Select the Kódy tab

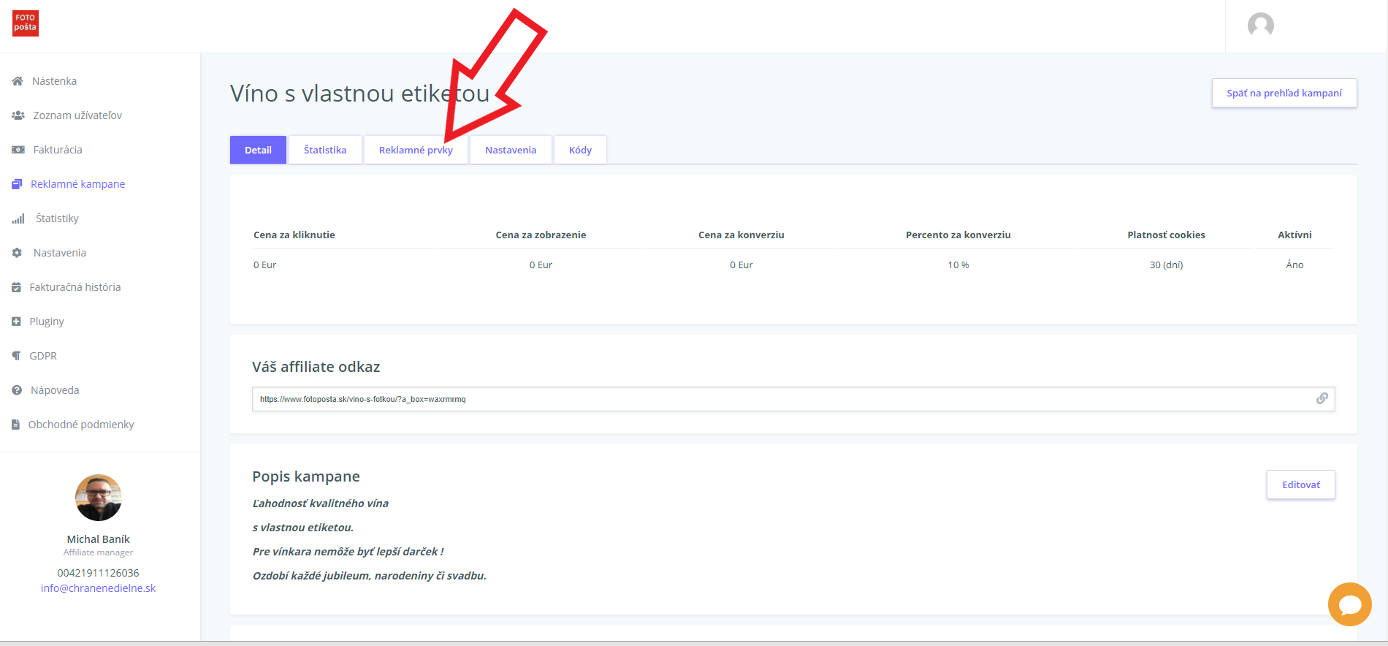(x=580, y=150)
